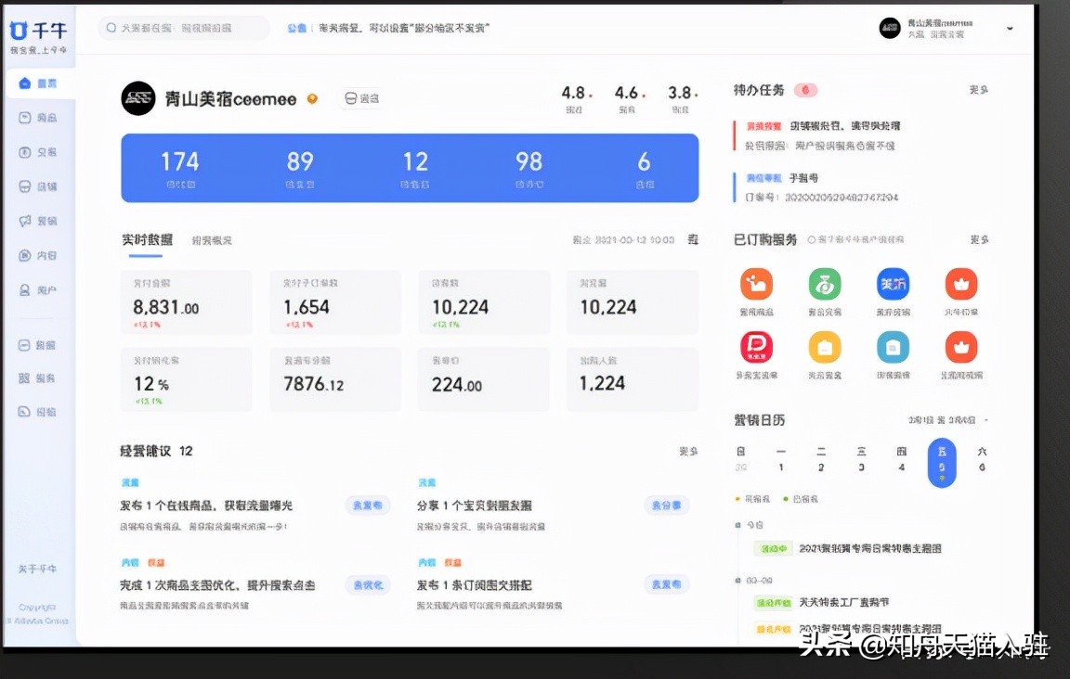Click the blue 公告 announcement link in top bar
The image size is (1070, 679).
296,28
